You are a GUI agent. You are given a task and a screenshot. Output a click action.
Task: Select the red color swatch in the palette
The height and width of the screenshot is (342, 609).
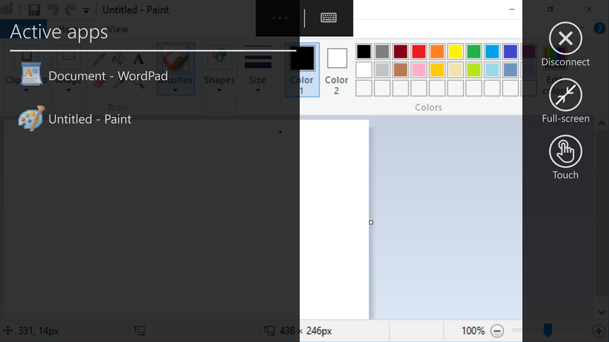point(418,52)
